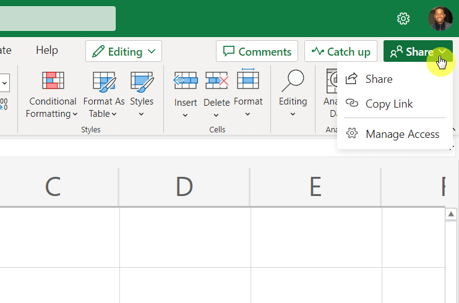Choose Copy Link from the menu

[394, 104]
